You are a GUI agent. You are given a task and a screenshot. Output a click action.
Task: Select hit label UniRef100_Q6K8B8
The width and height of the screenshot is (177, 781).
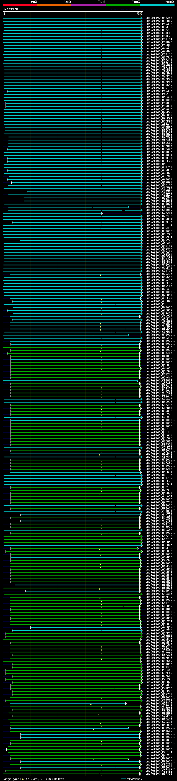(x=159, y=140)
